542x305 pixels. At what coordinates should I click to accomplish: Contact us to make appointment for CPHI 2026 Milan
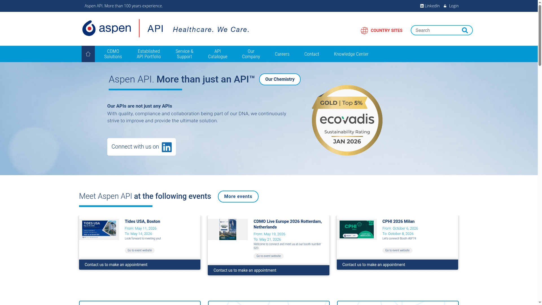coord(373,265)
